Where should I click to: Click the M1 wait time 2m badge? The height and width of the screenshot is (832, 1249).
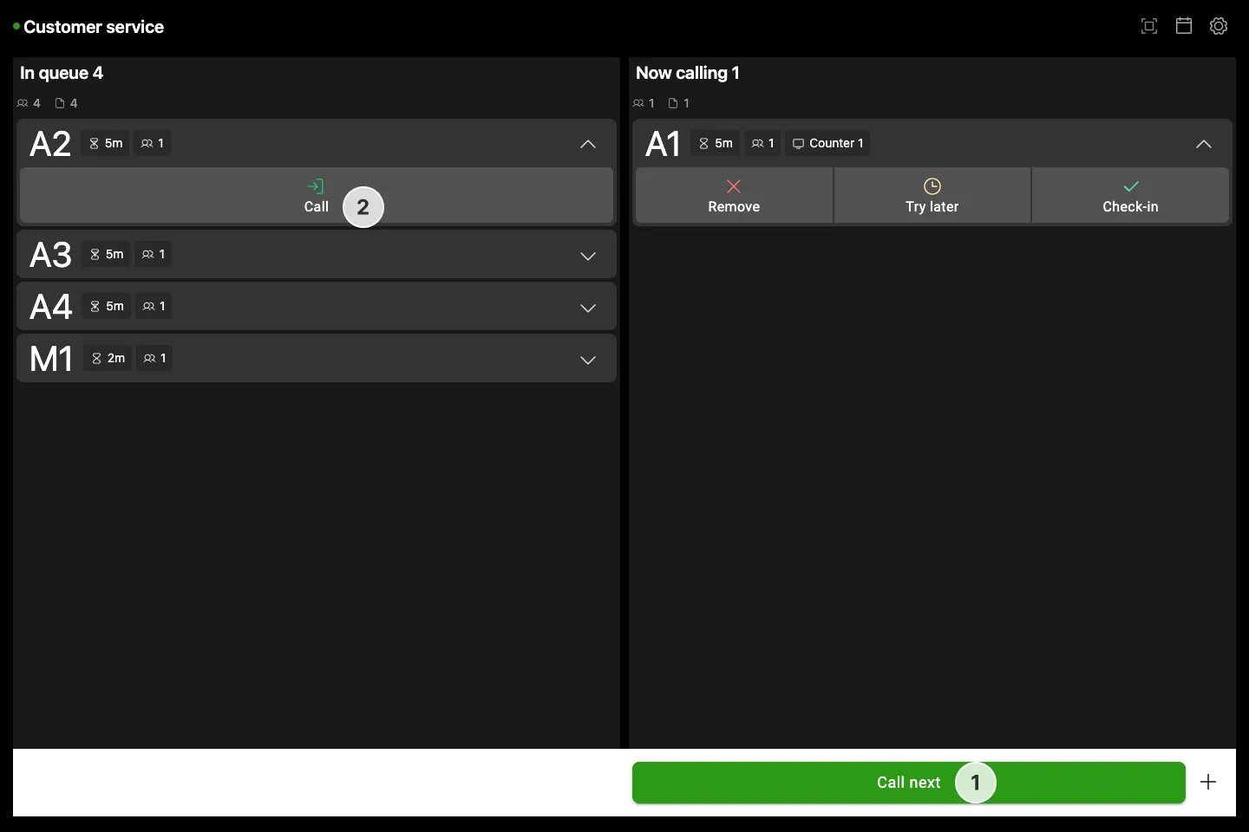pos(108,358)
